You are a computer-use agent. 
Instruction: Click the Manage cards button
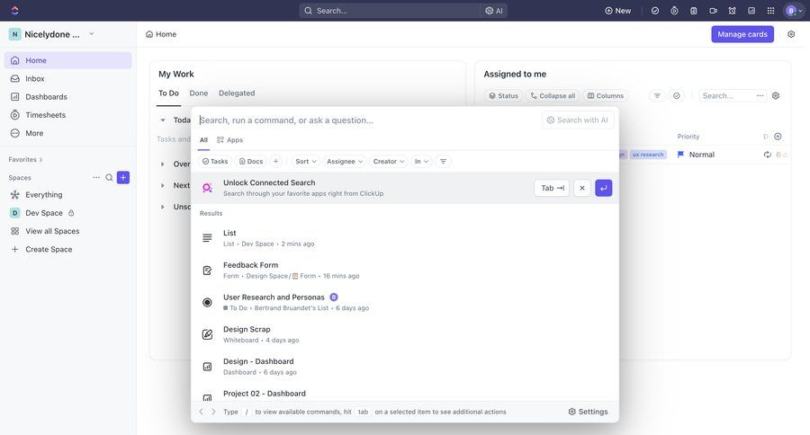742,34
